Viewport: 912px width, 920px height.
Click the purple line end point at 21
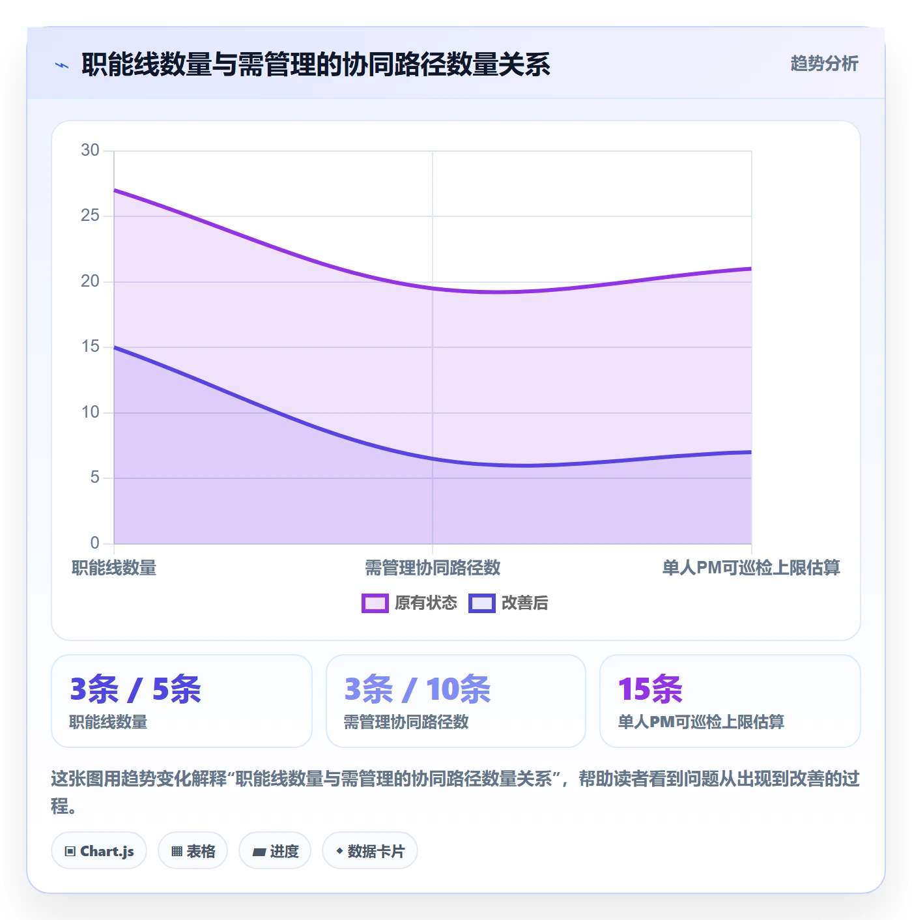[x=751, y=268]
